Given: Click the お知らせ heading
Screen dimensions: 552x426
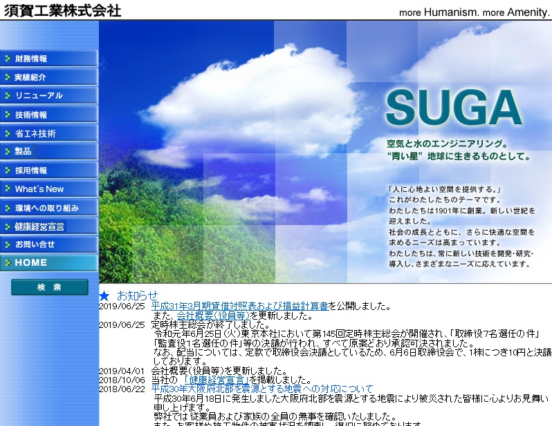Looking at the screenshot, I should 137,296.
